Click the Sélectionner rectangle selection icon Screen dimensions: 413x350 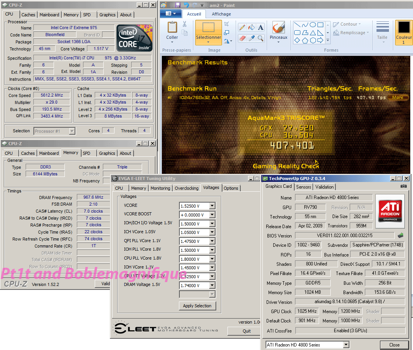[208, 27]
